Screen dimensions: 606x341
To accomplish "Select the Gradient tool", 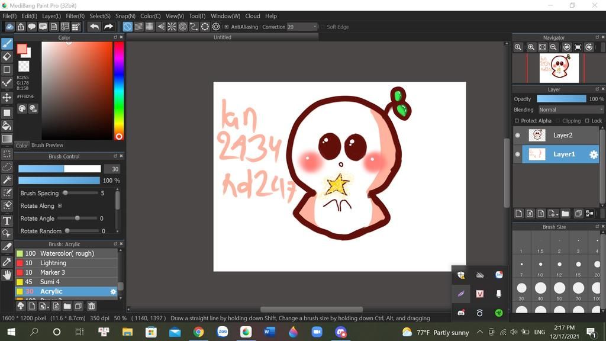I will point(7,139).
